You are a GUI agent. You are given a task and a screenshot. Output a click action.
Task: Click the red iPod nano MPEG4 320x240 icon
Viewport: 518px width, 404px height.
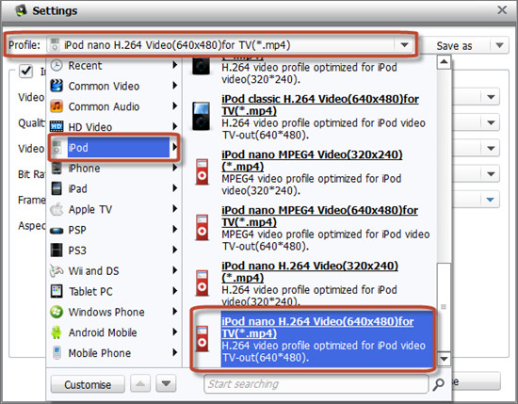(202, 171)
